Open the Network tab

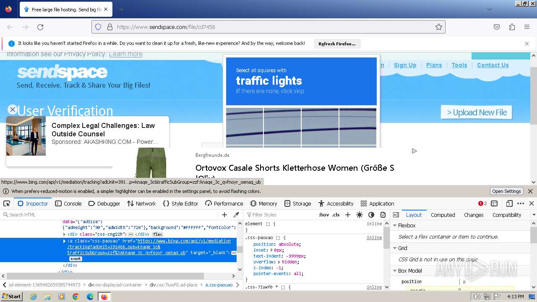[141, 203]
